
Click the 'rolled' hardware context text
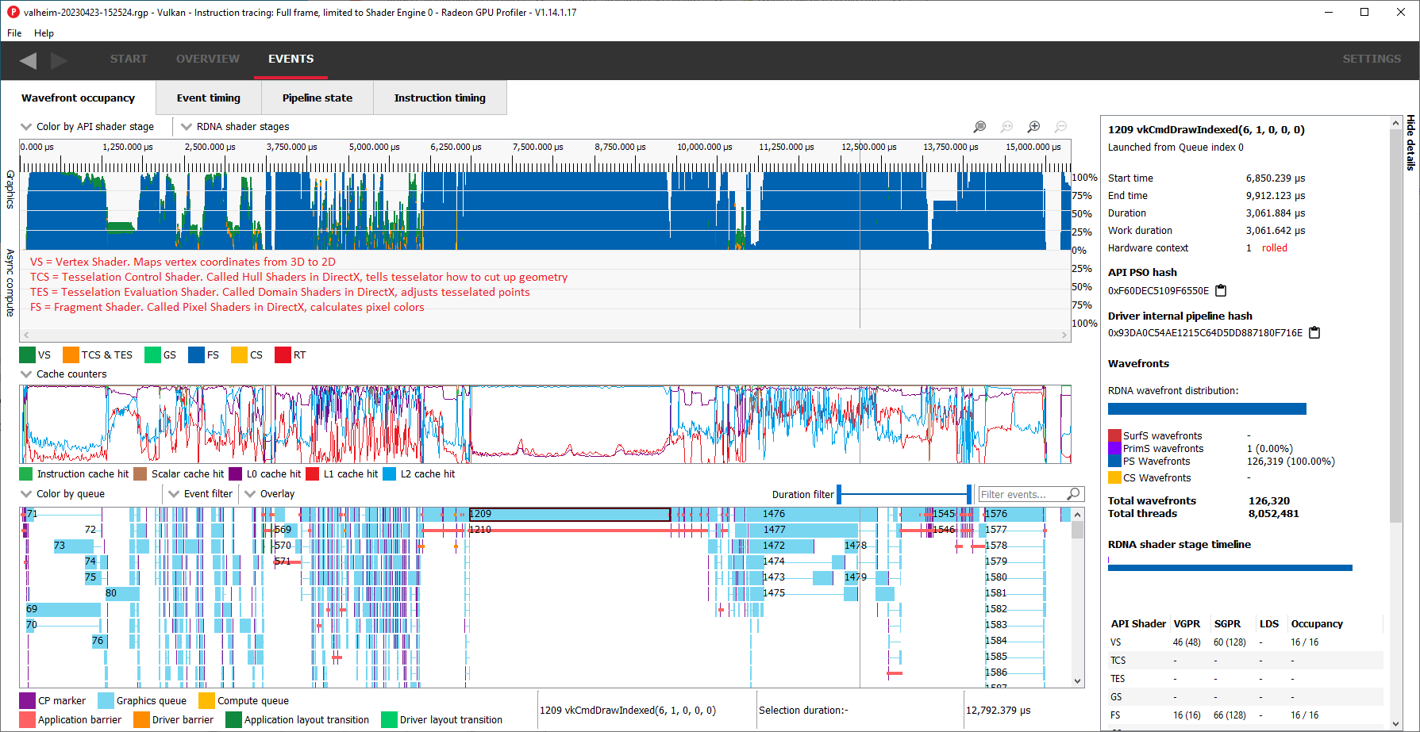pyautogui.click(x=1275, y=248)
